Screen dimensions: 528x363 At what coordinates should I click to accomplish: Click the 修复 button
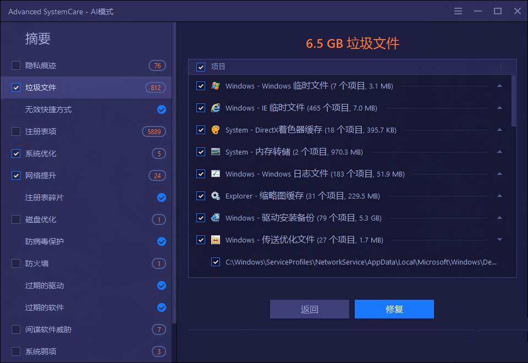click(x=394, y=309)
